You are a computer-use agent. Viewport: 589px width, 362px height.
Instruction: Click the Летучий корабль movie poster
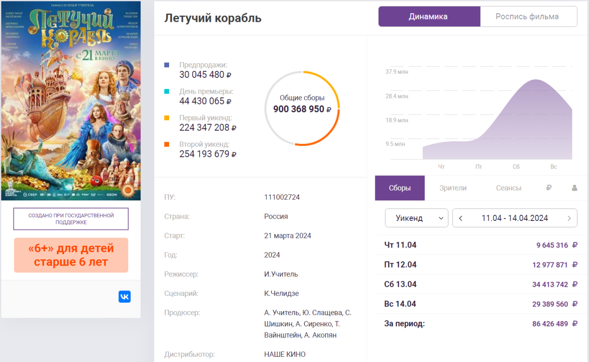[x=71, y=101]
